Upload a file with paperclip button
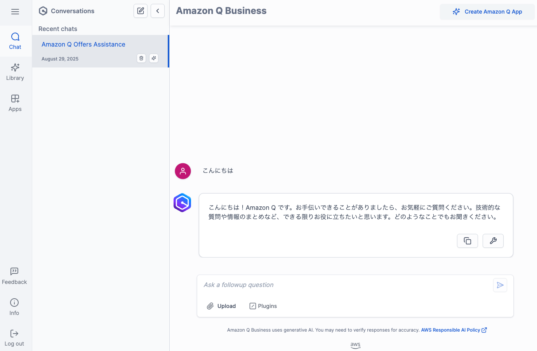 (x=221, y=306)
